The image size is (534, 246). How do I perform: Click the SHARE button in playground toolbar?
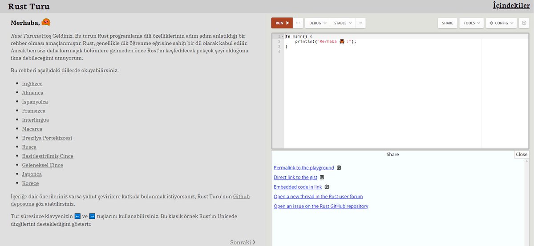tap(448, 23)
